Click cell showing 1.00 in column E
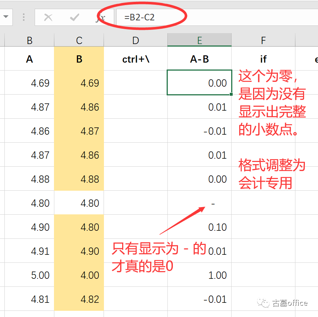This screenshot has height=317, width=318. [x=199, y=275]
